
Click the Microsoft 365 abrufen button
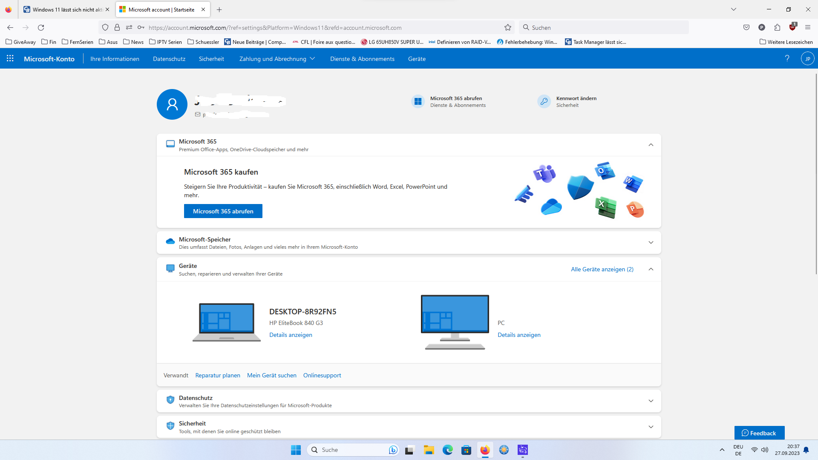(223, 211)
